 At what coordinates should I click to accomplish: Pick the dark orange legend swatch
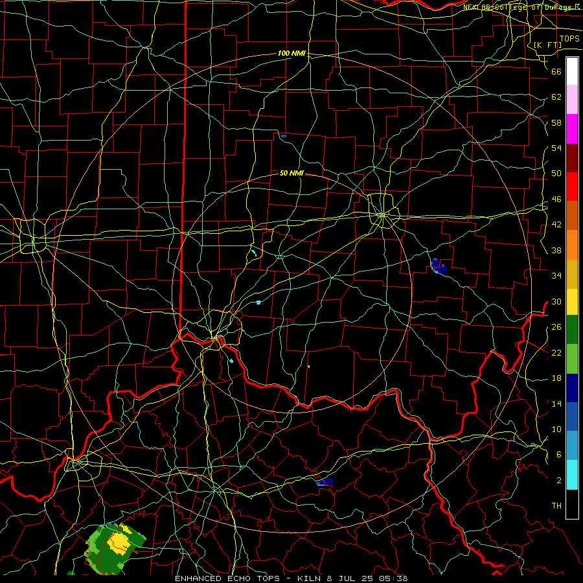pyautogui.click(x=572, y=215)
